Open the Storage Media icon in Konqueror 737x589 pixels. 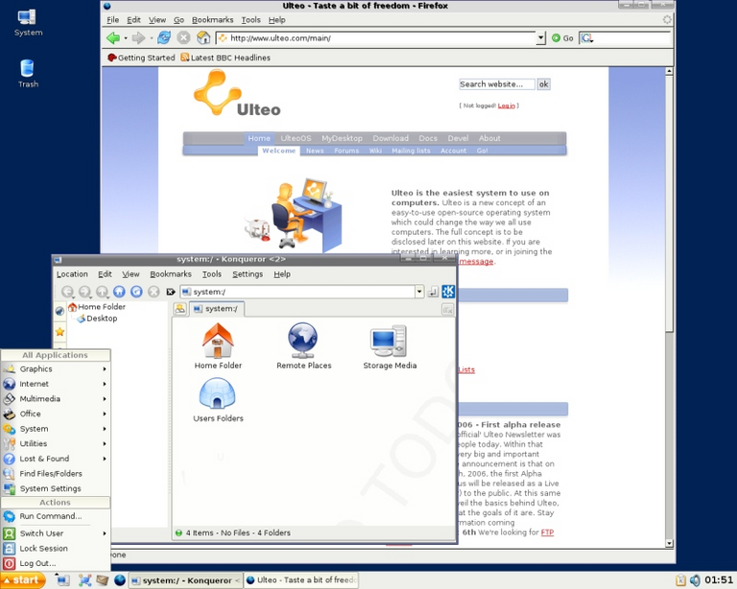click(x=390, y=342)
